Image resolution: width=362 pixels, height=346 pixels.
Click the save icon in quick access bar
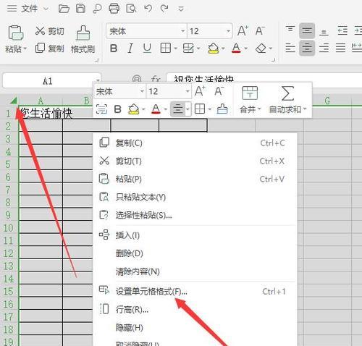[80, 9]
